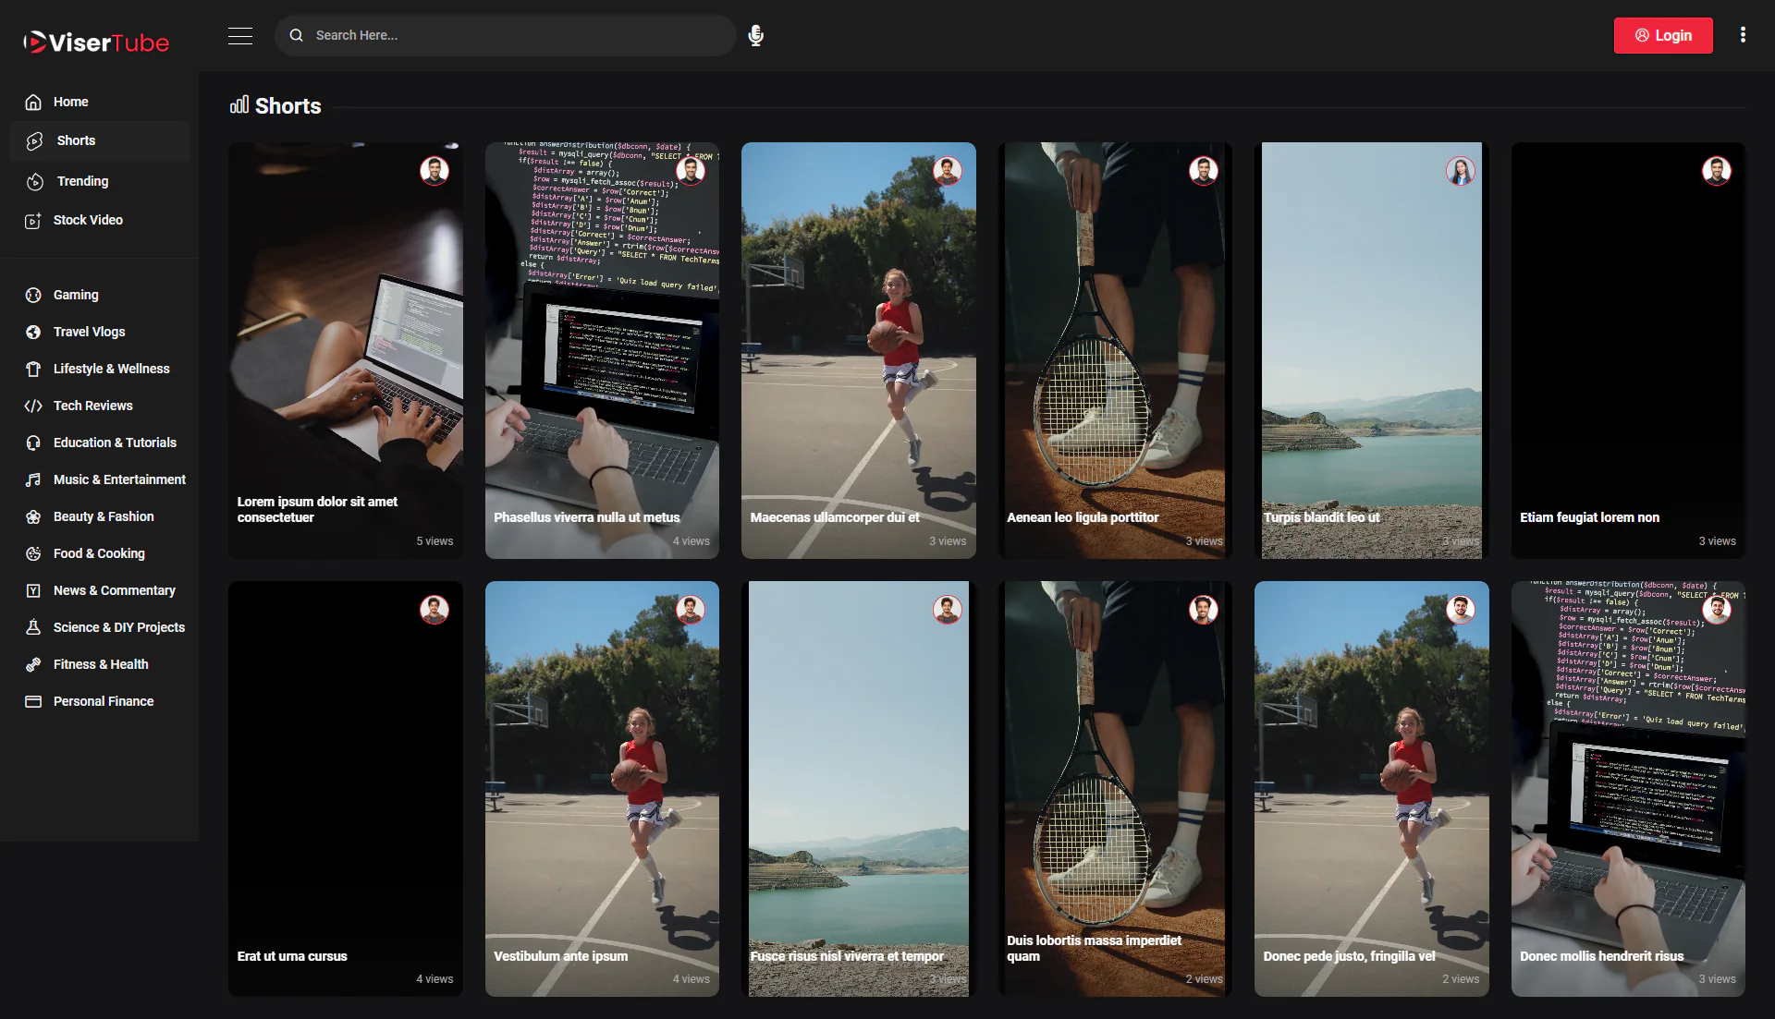Open the three-dot options menu
This screenshot has width=1775, height=1019.
1743,35
